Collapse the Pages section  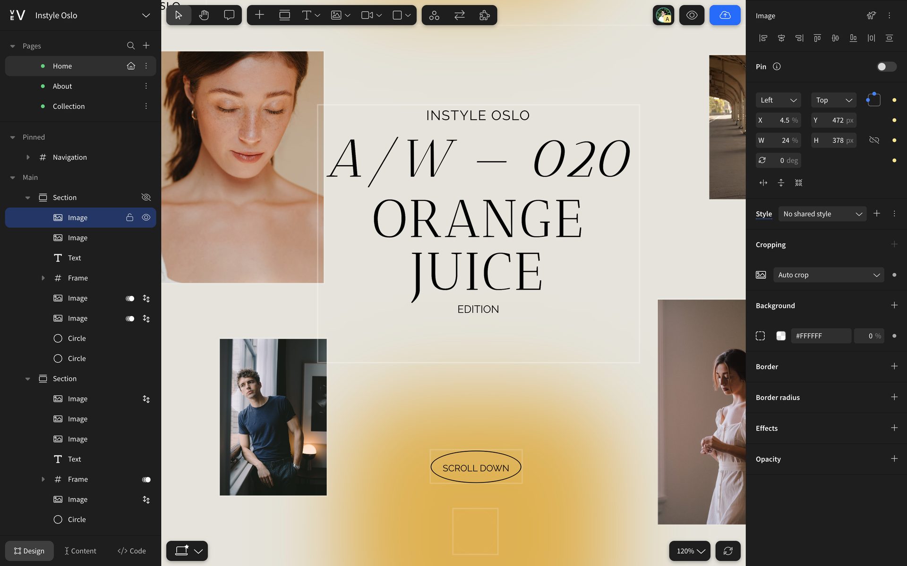click(13, 46)
